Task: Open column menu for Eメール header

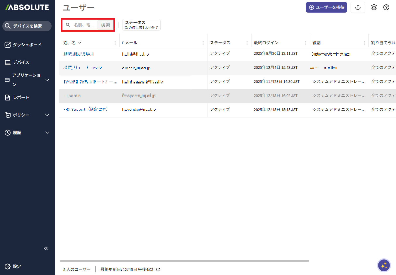Action: click(x=203, y=43)
